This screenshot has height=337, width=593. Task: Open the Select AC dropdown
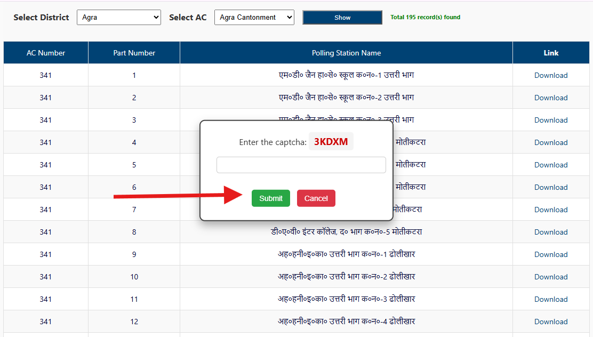click(x=254, y=18)
